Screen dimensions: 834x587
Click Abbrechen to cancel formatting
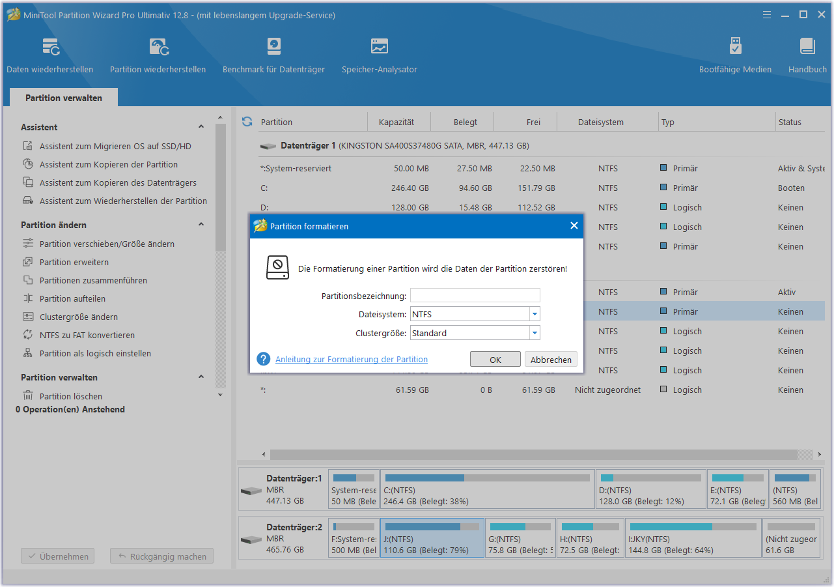click(551, 360)
